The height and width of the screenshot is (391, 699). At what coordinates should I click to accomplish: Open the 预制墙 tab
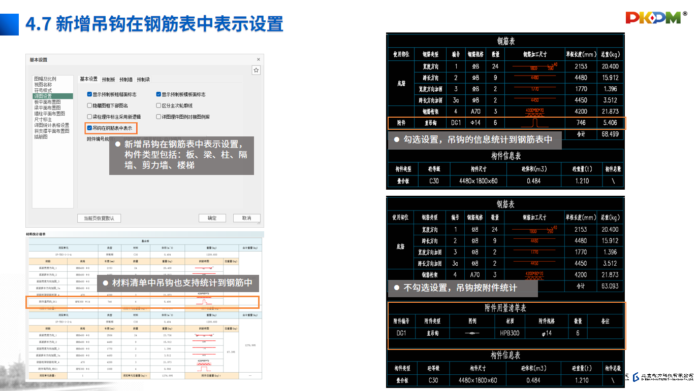[x=126, y=80]
